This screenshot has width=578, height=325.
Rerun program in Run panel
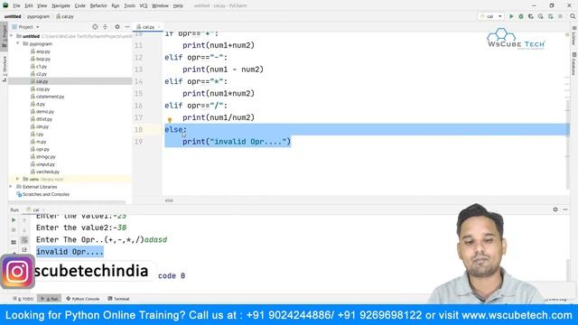click(14, 220)
